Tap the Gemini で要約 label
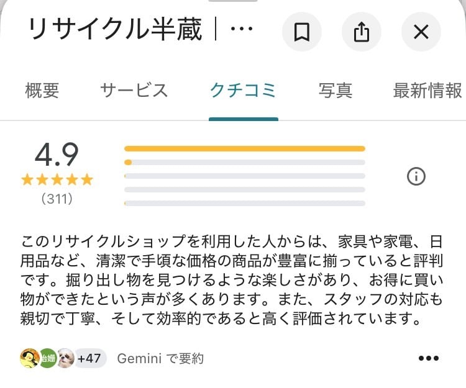The height and width of the screenshot is (388, 466). [160, 358]
